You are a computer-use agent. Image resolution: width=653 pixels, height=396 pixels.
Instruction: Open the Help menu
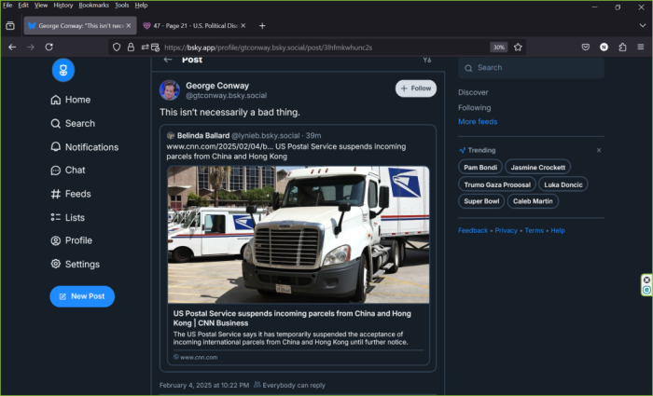(x=141, y=6)
